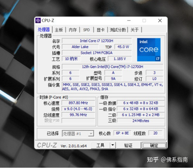Click the Intel Core i7 12700H name field
This screenshot has height=168, width=193.
[97, 41]
